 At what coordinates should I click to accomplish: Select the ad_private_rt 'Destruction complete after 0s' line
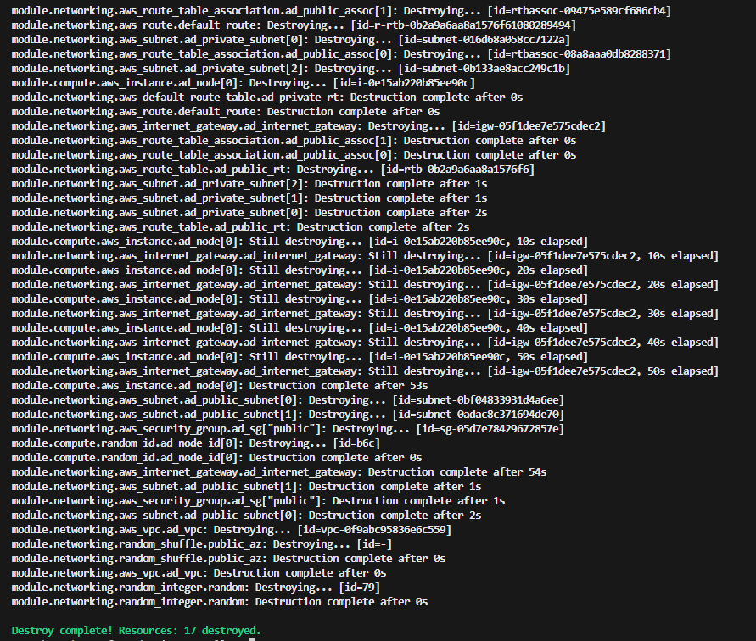[267, 98]
